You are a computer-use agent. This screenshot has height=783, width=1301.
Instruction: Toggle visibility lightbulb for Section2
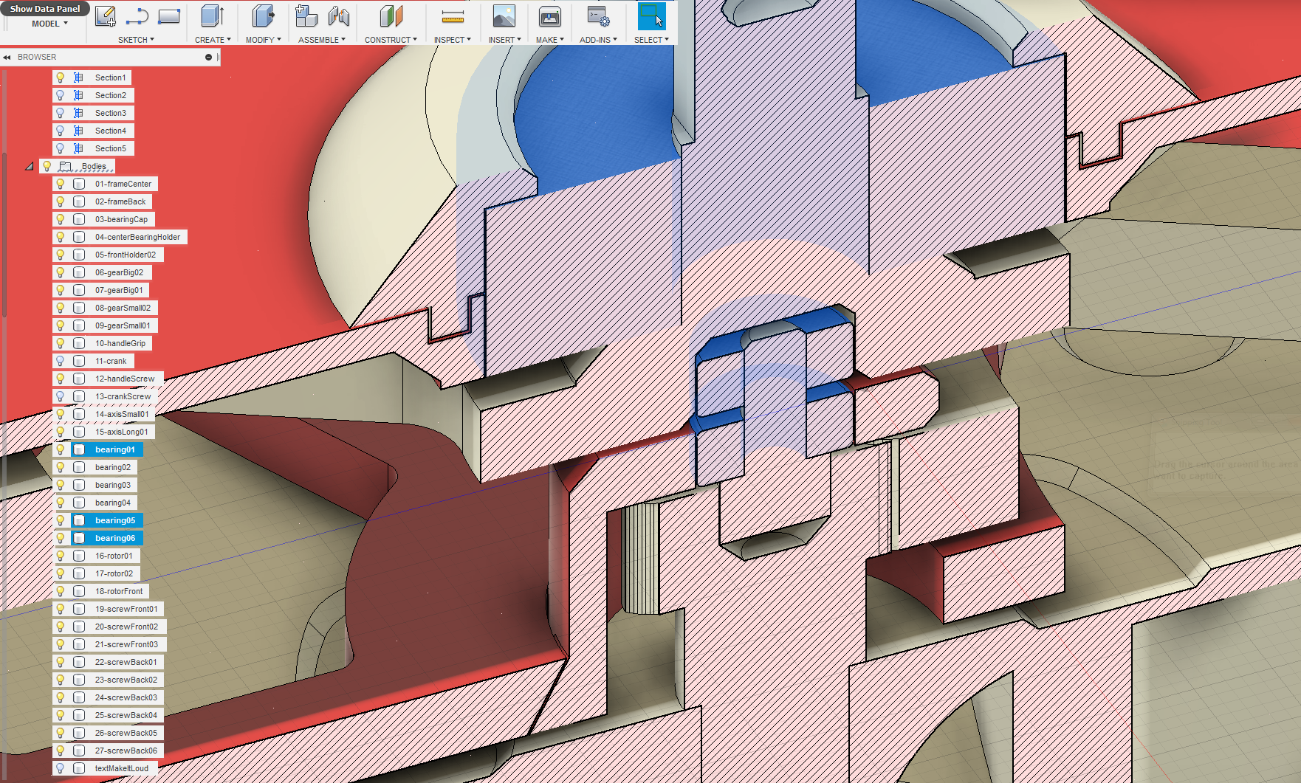click(x=61, y=95)
